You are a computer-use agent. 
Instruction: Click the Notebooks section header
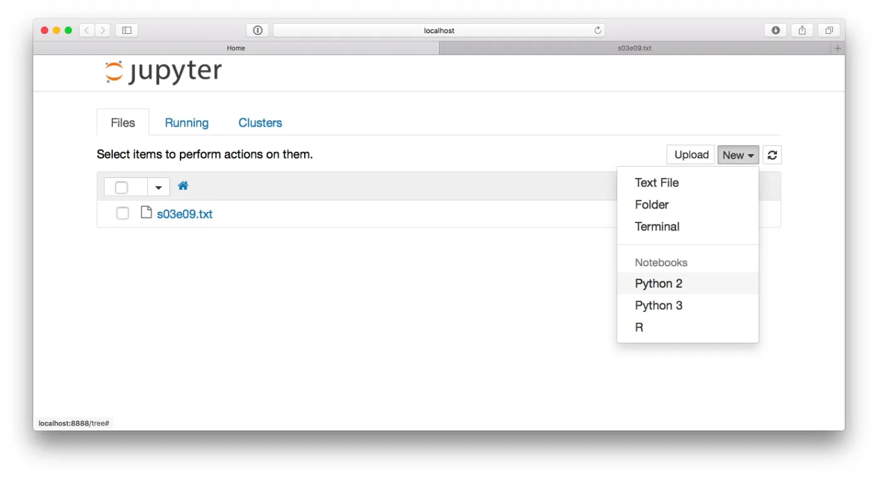pyautogui.click(x=661, y=262)
